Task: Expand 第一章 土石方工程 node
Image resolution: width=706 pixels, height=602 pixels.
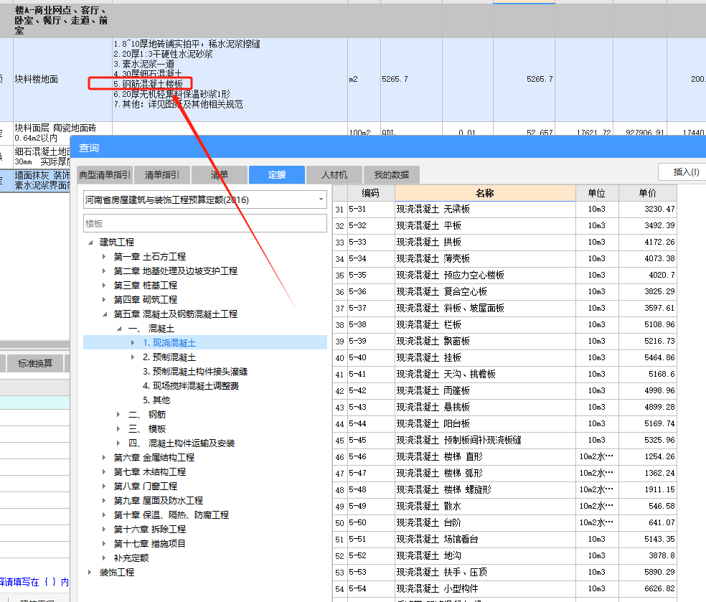Action: pyautogui.click(x=104, y=257)
